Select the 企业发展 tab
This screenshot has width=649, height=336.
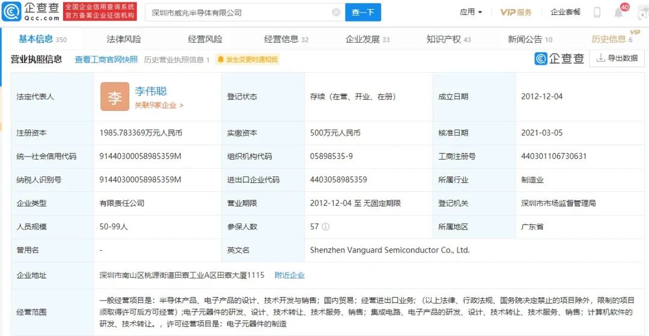pyautogui.click(x=367, y=39)
